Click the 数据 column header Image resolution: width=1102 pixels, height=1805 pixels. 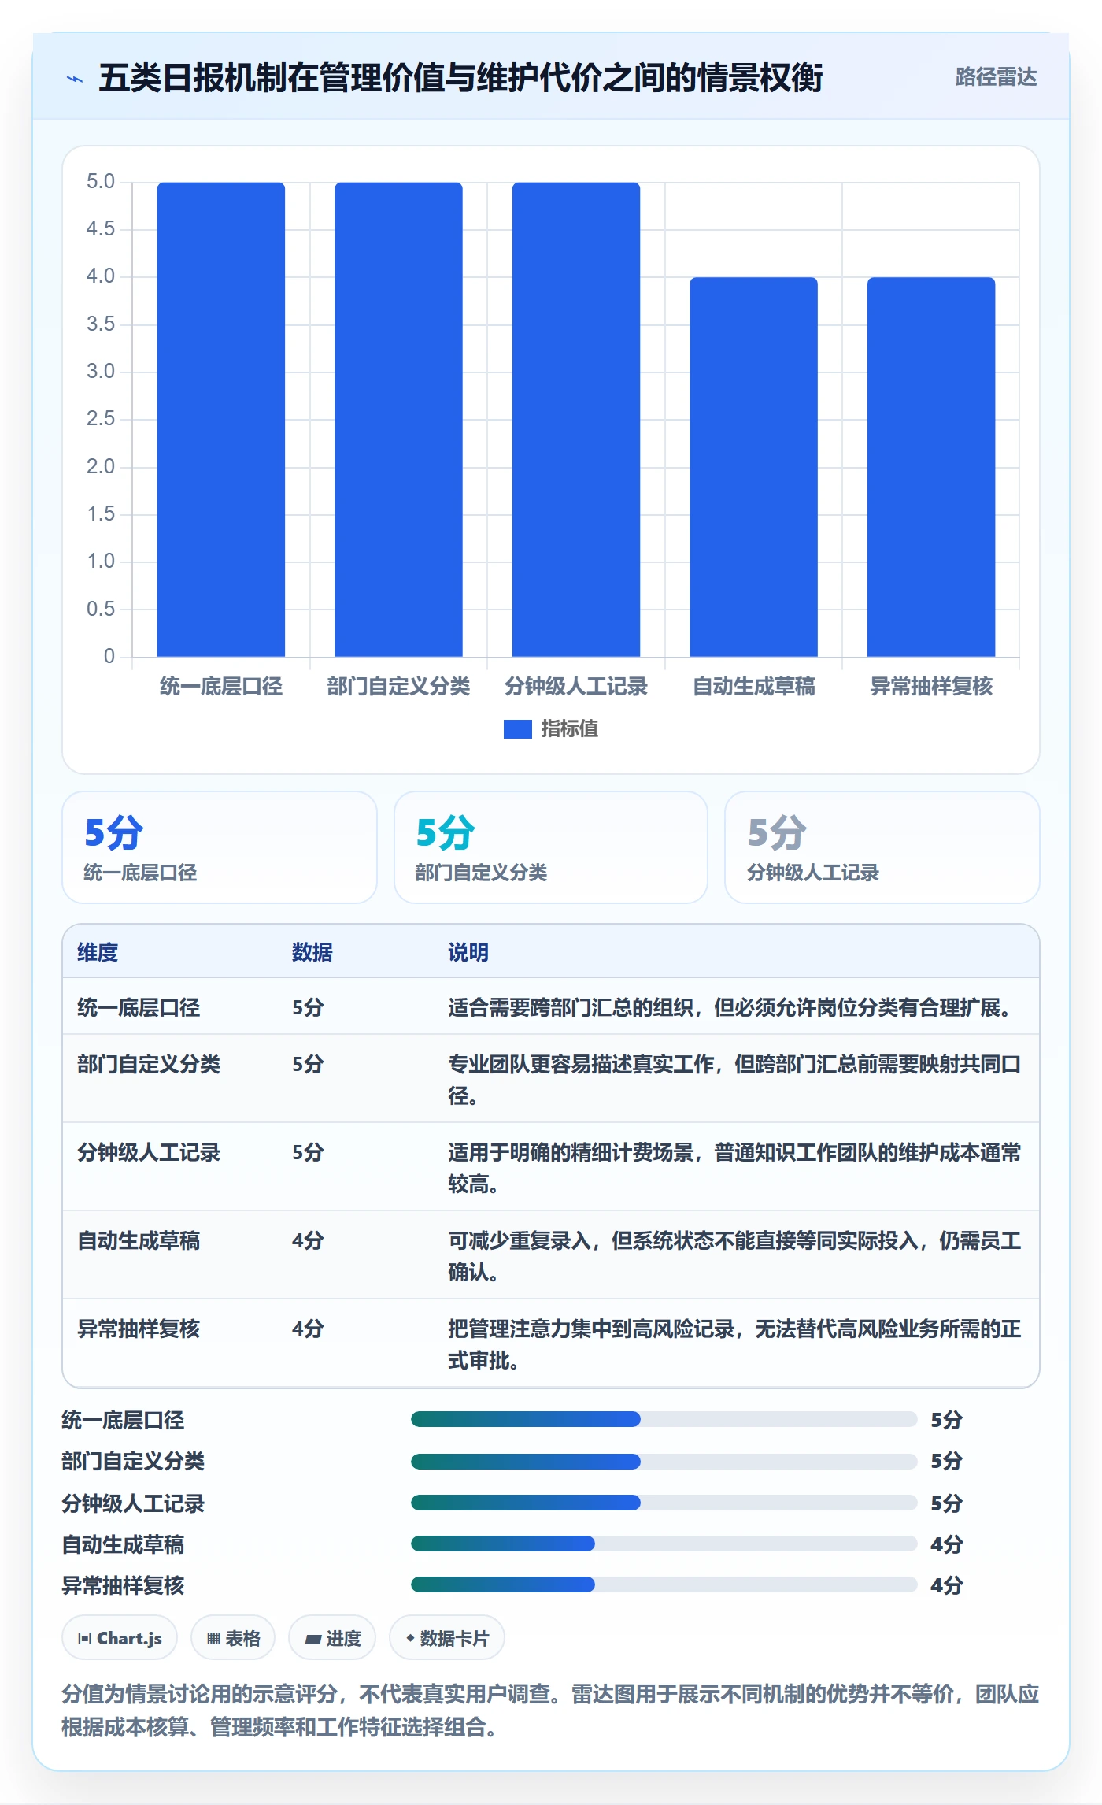click(x=312, y=952)
